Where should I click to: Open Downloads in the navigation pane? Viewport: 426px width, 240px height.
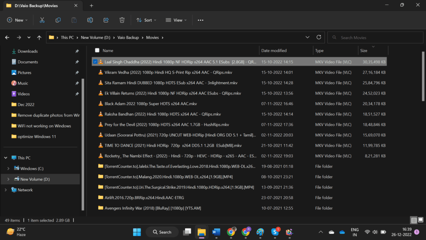27,51
